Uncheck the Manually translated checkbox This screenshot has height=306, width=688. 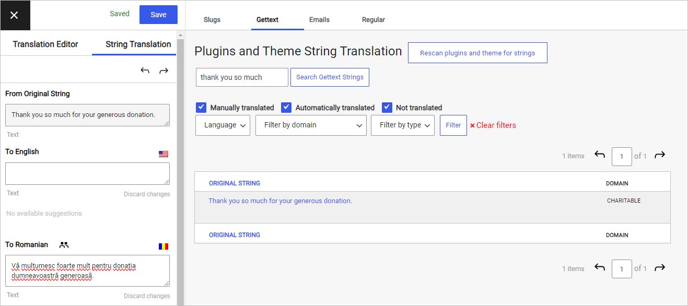201,107
